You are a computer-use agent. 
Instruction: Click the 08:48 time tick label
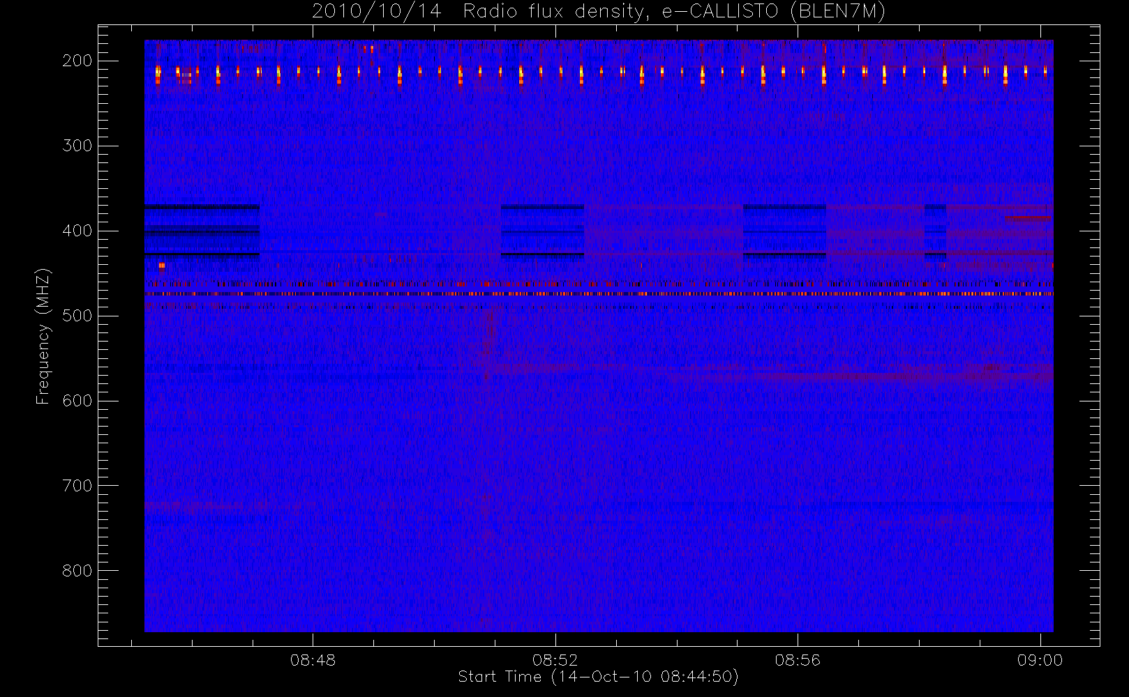point(313,660)
